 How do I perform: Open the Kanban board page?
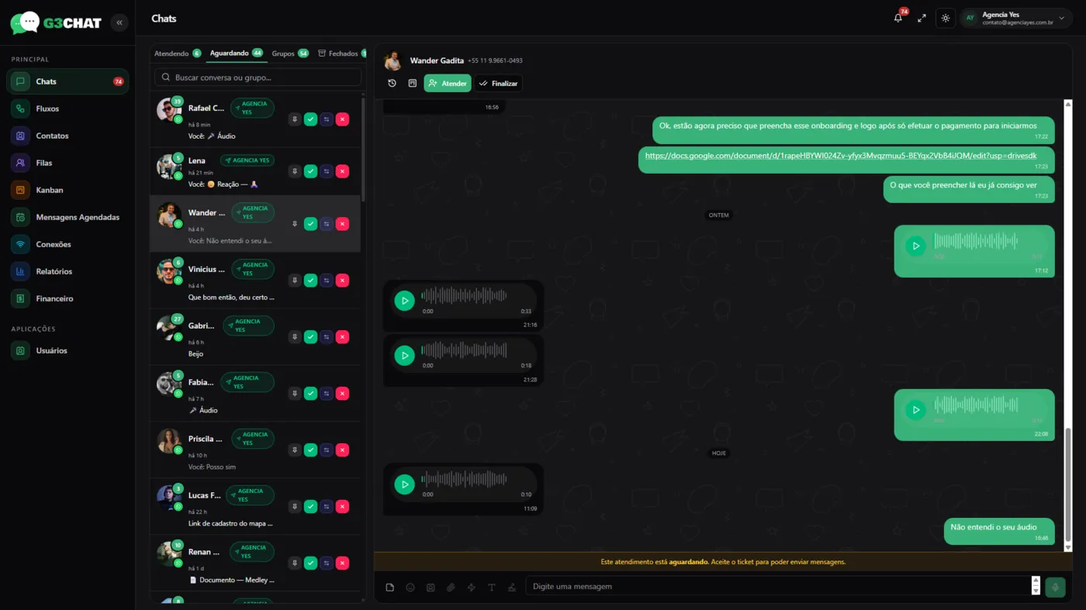click(67, 190)
